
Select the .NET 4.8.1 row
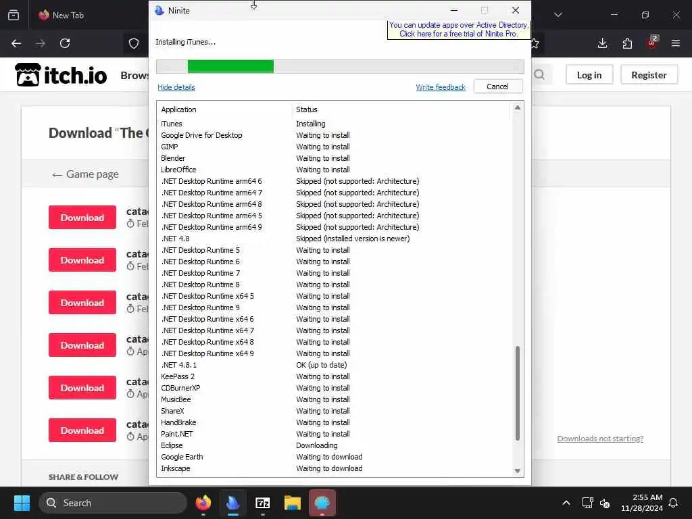[334, 365]
